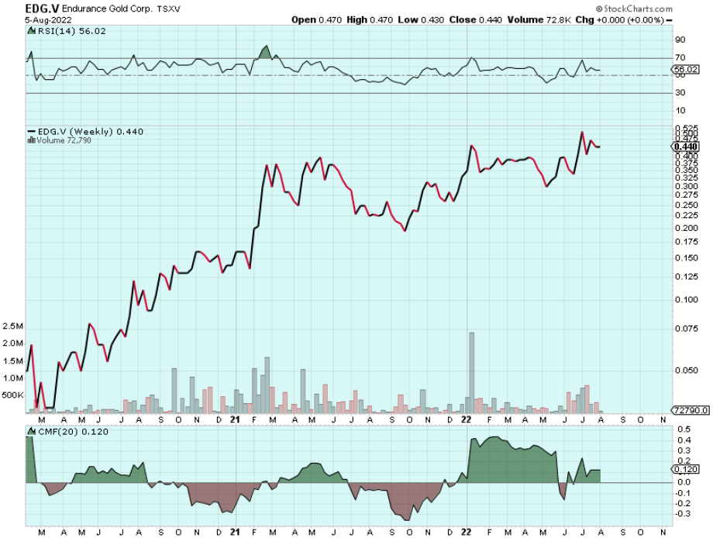Click the 70 overbought level on RSI axis
Image resolution: width=713 pixels, height=538 pixels.
680,58
